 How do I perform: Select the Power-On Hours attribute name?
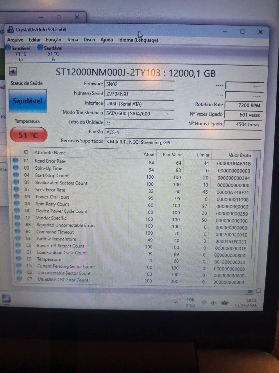coord(52,197)
